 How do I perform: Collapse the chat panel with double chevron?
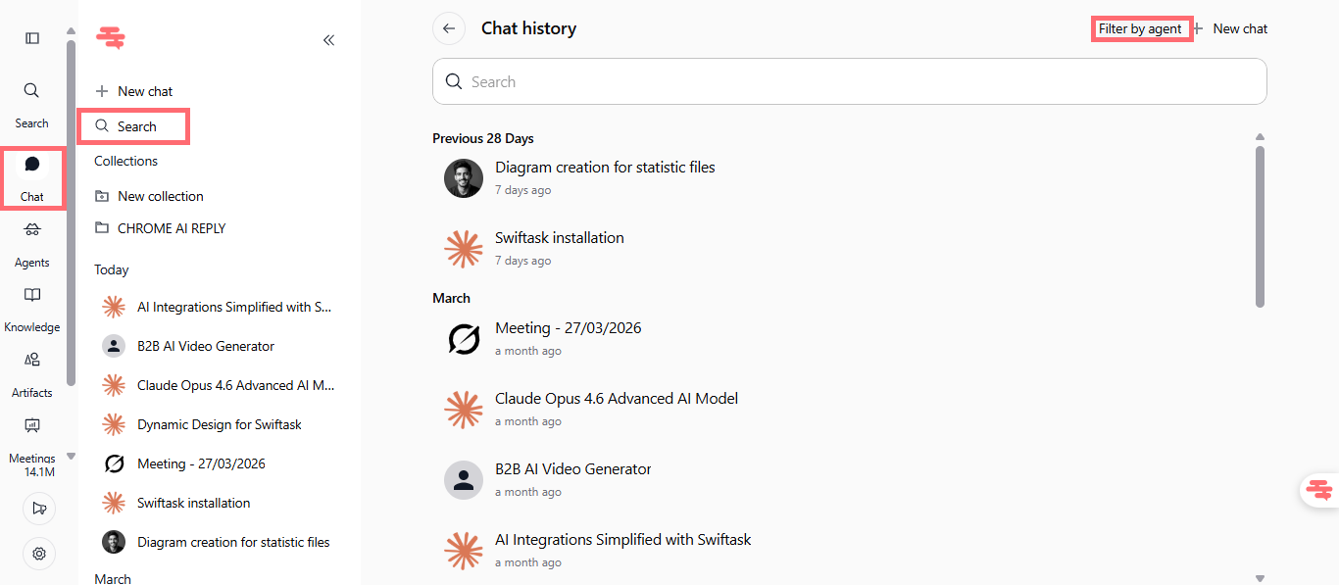point(328,40)
